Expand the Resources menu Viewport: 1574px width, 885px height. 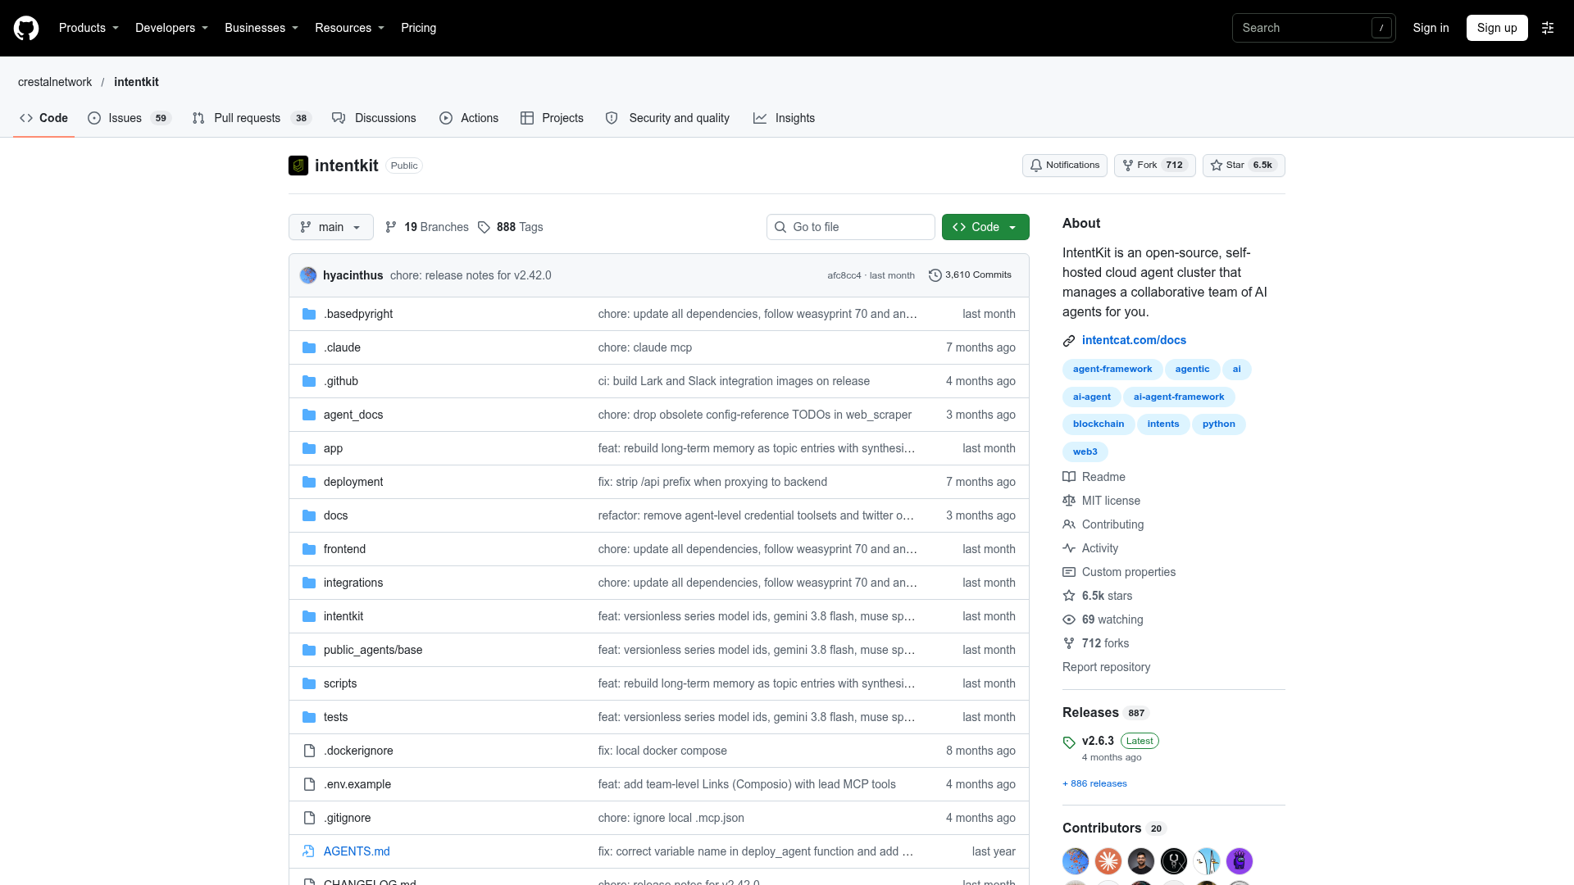(349, 28)
